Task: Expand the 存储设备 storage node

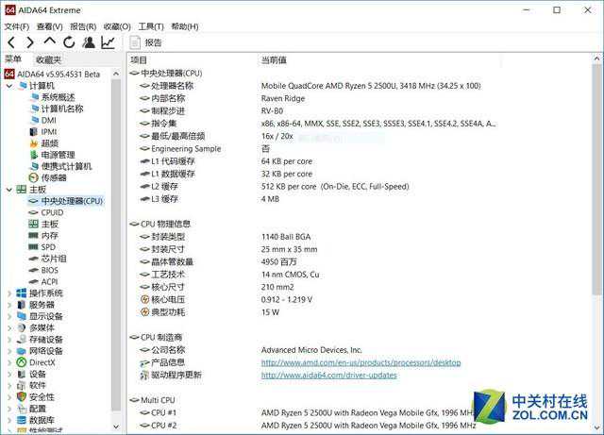Action: click(x=9, y=339)
